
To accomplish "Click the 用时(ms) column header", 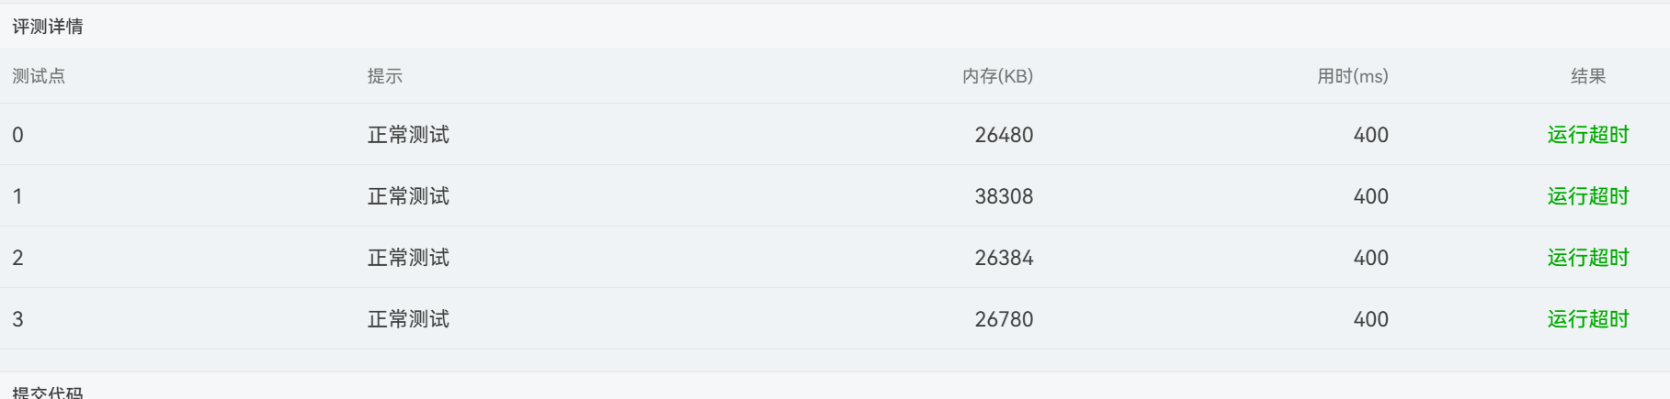I will pos(1352,76).
